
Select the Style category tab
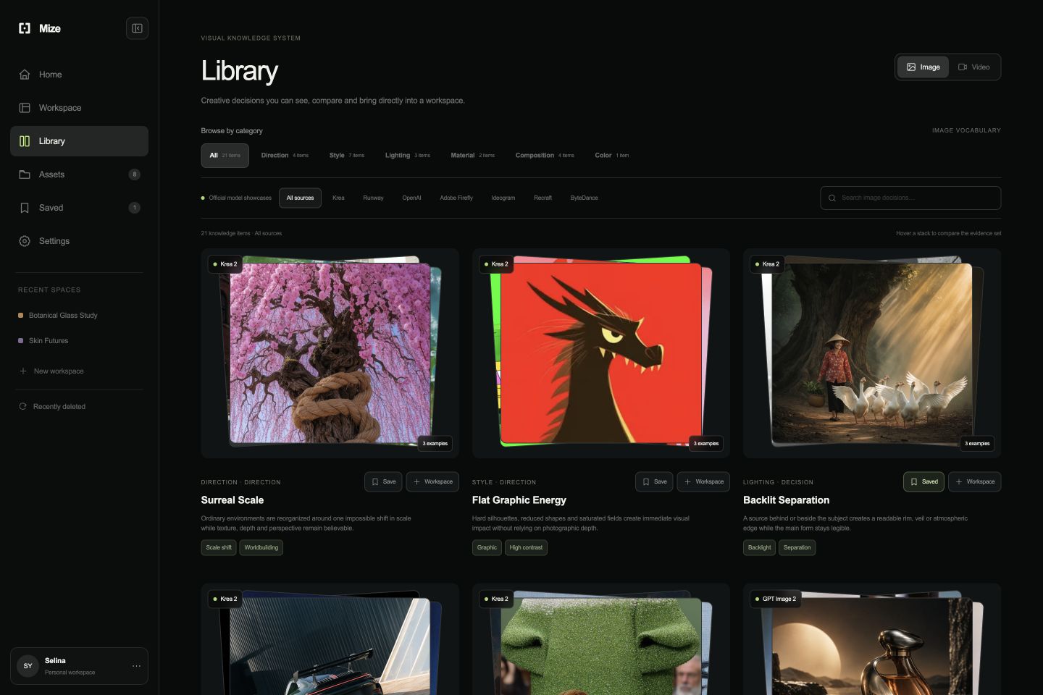coord(347,156)
